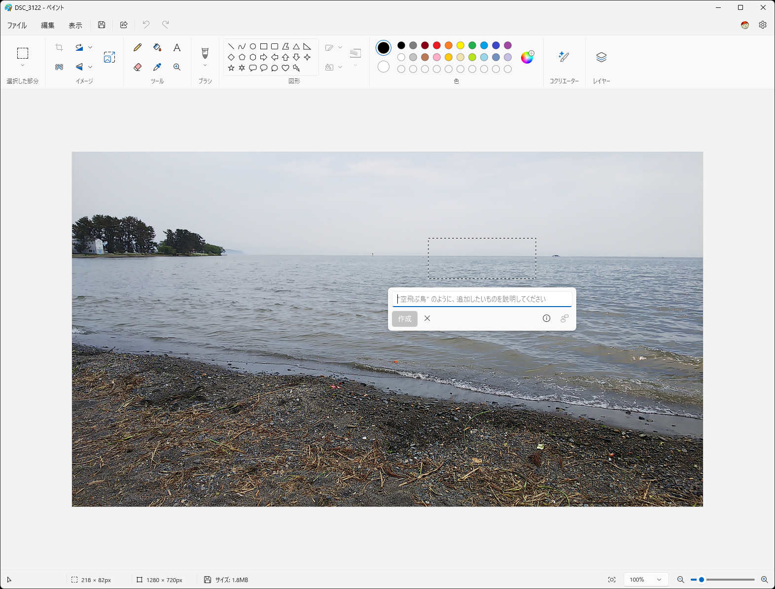Open the 編集 menu
Screen dimensions: 775x589
pos(48,25)
